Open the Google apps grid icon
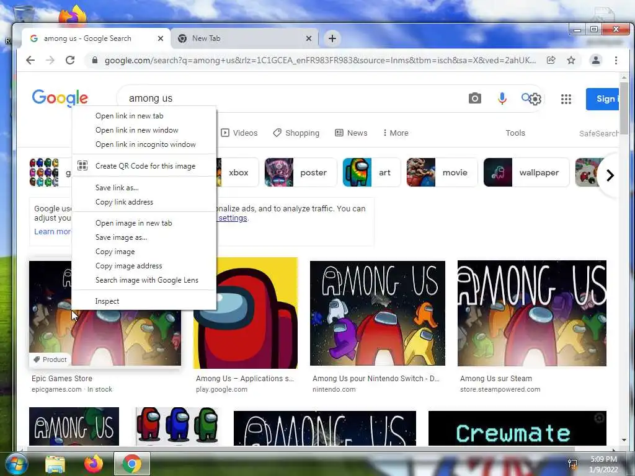Image resolution: width=635 pixels, height=476 pixels. point(566,99)
